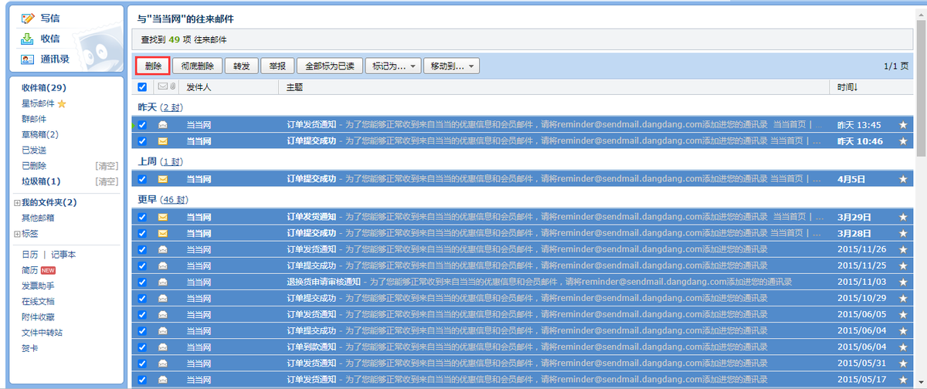Viewport: 927px width, 389px height.
Task: Click unread envelope icon of 昨天 10:46 email
Action: 163,140
